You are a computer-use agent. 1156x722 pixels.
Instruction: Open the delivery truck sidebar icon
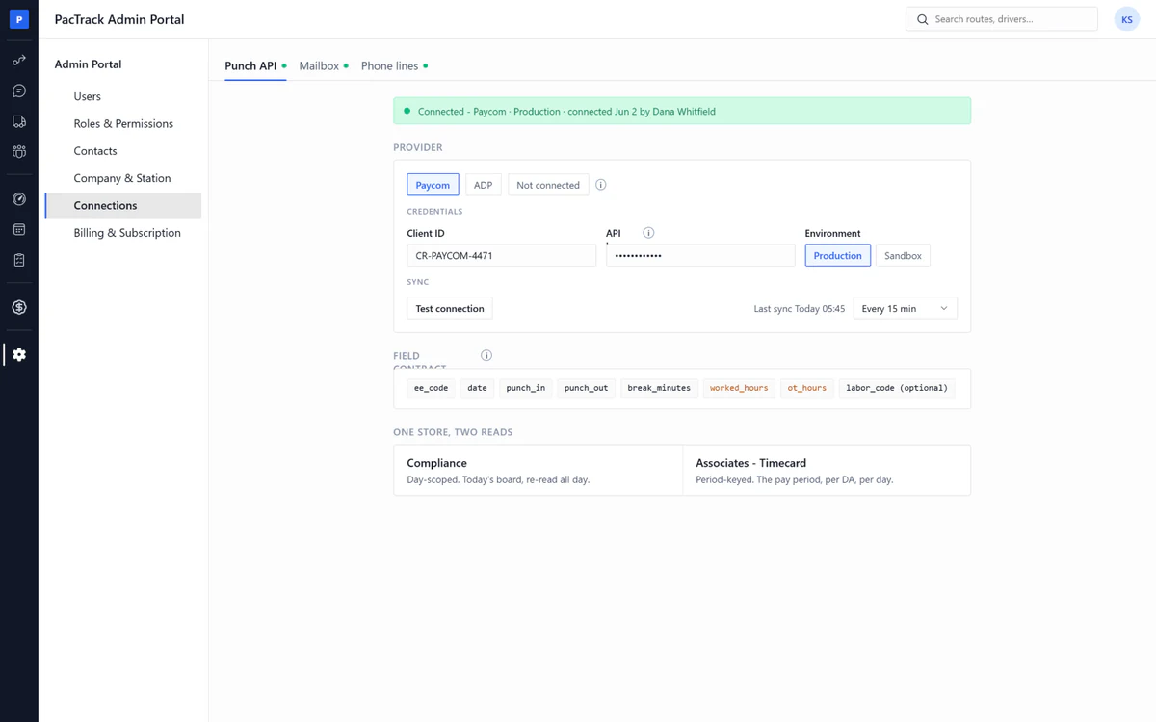click(19, 121)
